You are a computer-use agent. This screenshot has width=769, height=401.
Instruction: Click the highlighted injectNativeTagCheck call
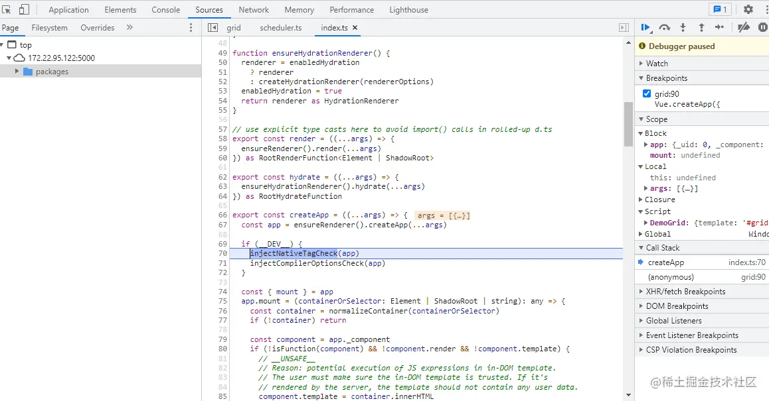(x=294, y=253)
